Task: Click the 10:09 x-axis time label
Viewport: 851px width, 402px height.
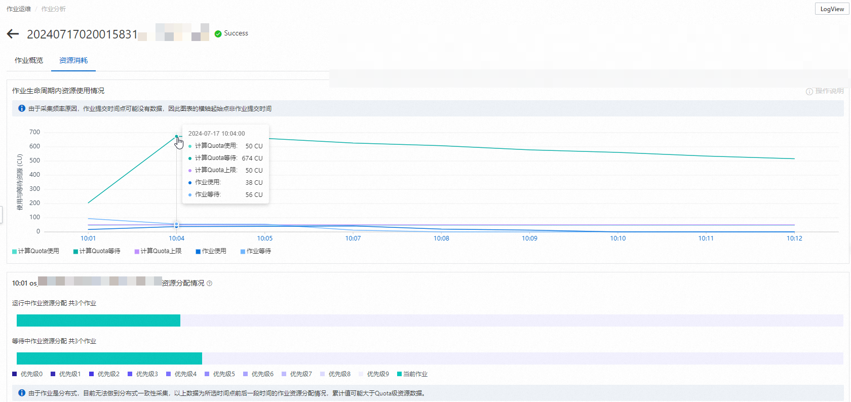Action: pos(529,238)
